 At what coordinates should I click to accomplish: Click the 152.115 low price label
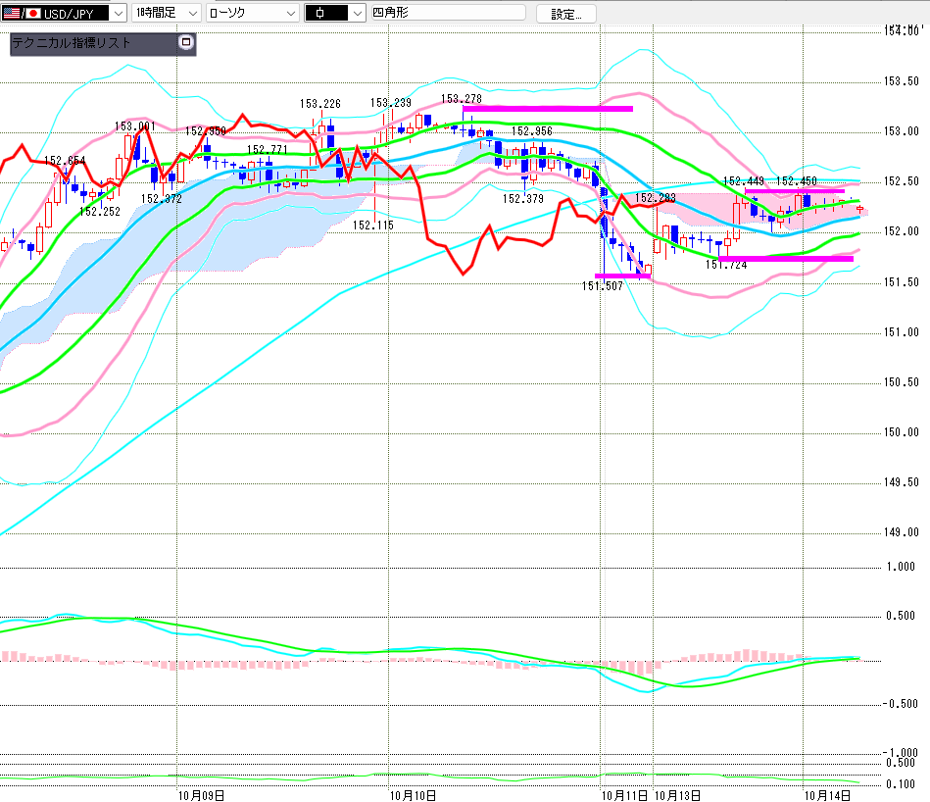372,225
